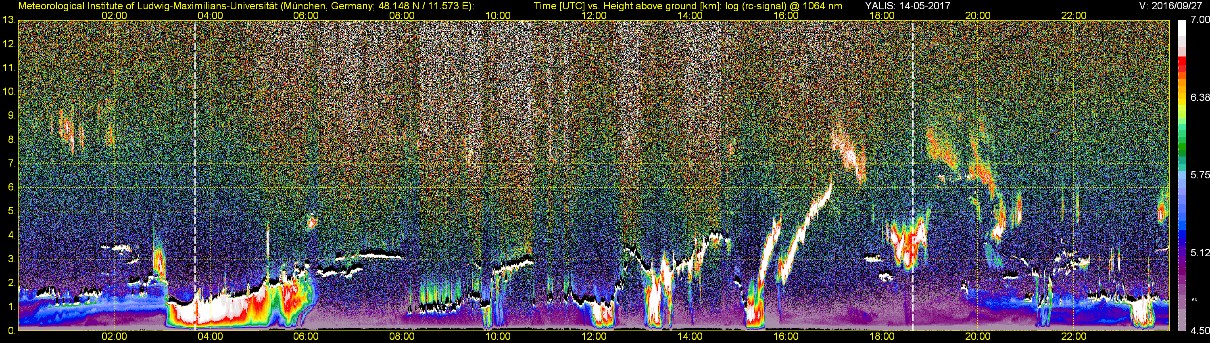Click the 06:00 label on the lower time axis
Image resolution: width=1210 pixels, height=343 pixels.
(x=306, y=337)
